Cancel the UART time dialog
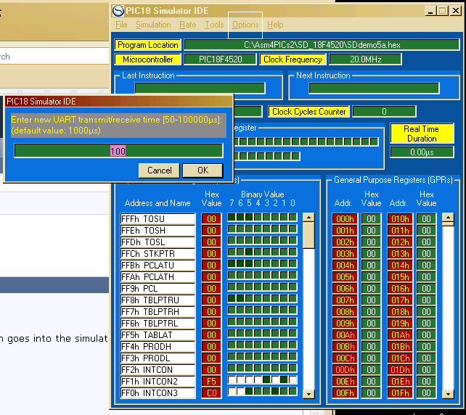The height and width of the screenshot is (415, 466). [159, 170]
